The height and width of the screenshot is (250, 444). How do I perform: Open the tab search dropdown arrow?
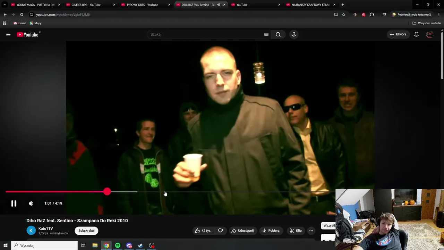point(5,5)
